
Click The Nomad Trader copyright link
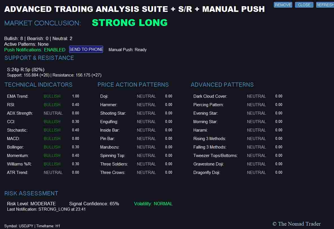coord(296,224)
